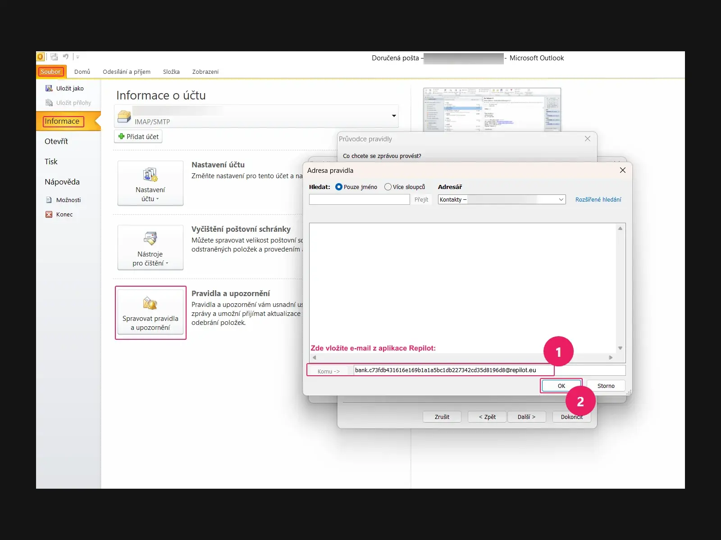Click the Komu -> button
Image resolution: width=721 pixels, height=540 pixels.
pyautogui.click(x=329, y=371)
